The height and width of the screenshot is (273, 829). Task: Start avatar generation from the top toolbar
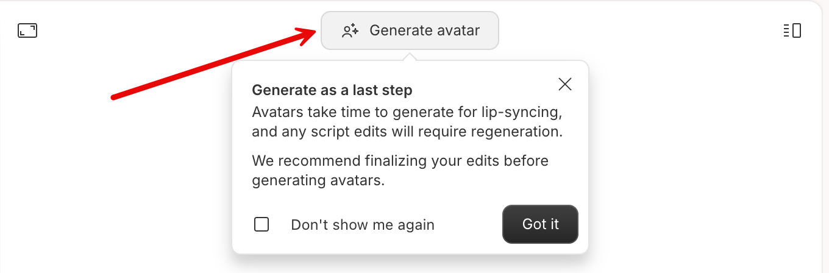410,30
